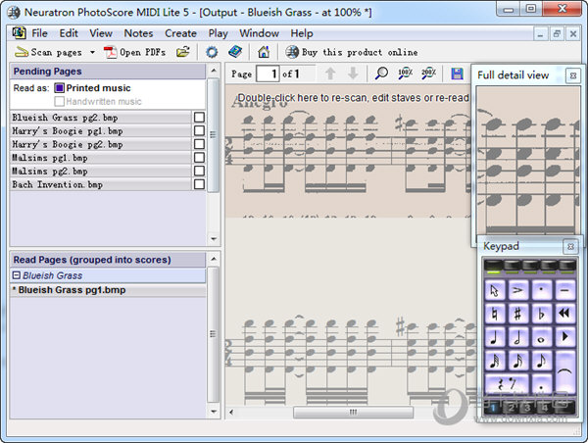
Task: Open preferences with the gear icon
Action: coord(212,52)
